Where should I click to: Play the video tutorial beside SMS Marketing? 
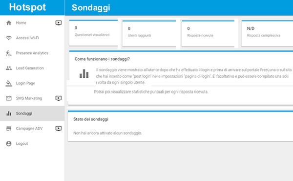[x=59, y=98]
